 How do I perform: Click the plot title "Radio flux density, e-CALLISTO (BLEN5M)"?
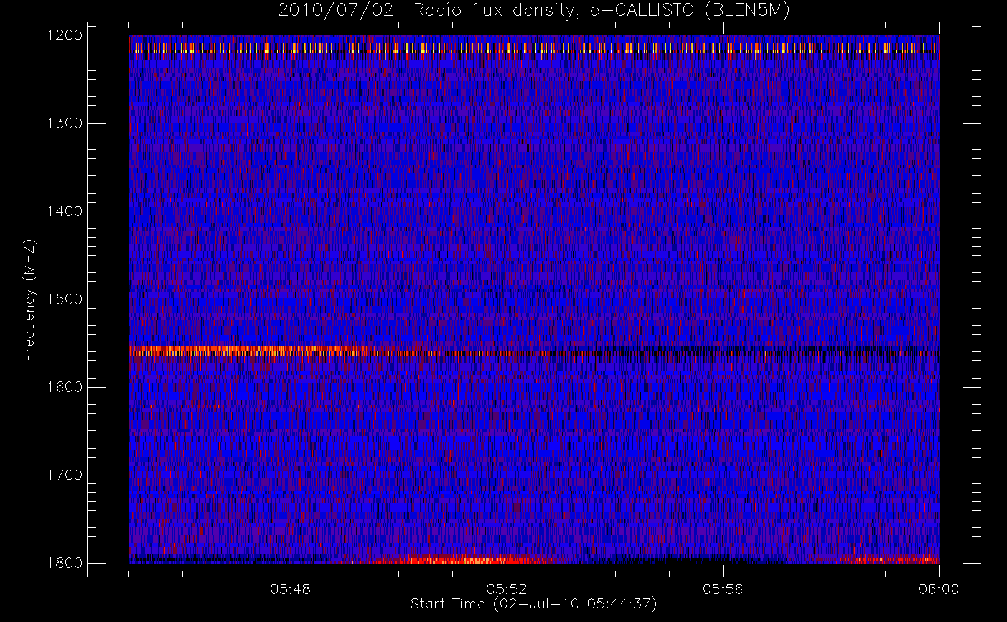point(602,11)
